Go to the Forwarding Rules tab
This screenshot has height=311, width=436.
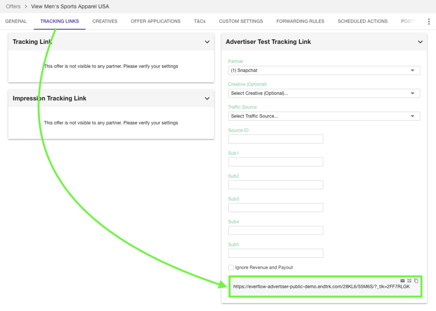pyautogui.click(x=300, y=21)
